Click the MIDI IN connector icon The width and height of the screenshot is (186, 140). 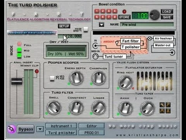click(95, 56)
